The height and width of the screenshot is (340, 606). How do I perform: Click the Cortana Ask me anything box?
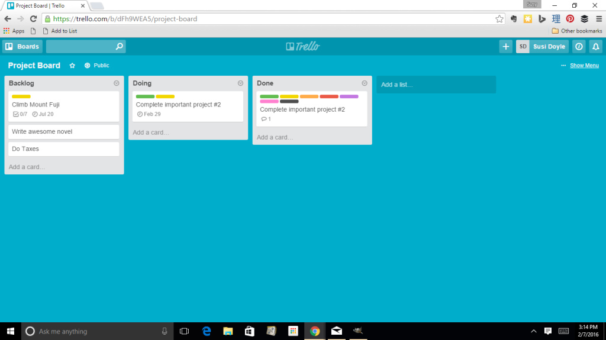click(96, 331)
